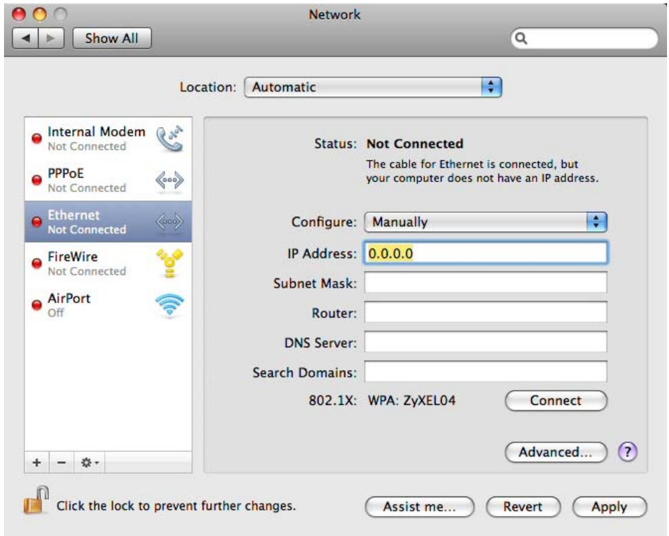Image resolution: width=669 pixels, height=536 pixels.
Task: Click the forward navigation arrow
Action: (x=52, y=38)
